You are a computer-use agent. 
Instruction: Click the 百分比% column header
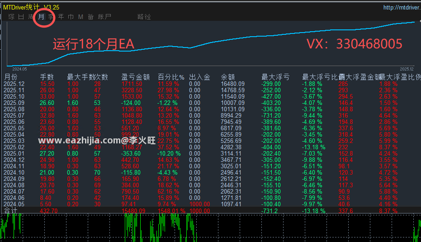(x=171, y=77)
